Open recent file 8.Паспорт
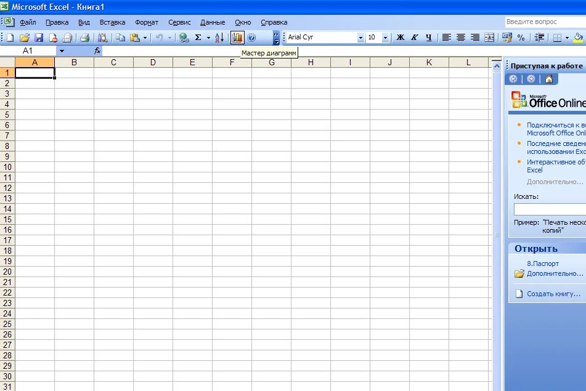 tap(543, 264)
